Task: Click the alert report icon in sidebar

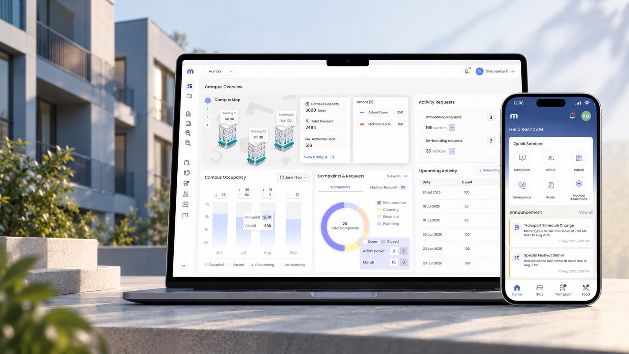Action: point(185,215)
